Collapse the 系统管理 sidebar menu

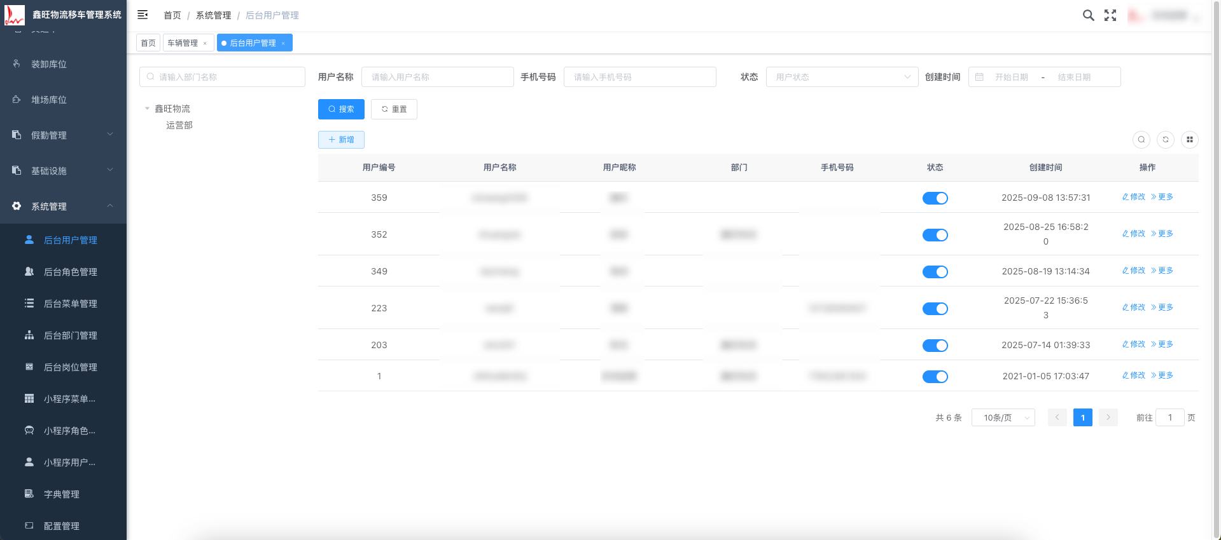point(63,206)
